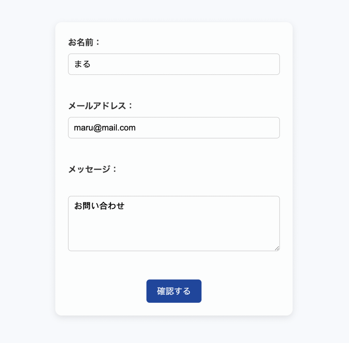Focus the お名前 input field
Screen dimensions: 349x343
coord(174,64)
